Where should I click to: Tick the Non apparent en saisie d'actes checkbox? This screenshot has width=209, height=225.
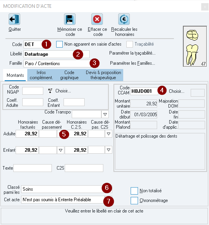click(59, 44)
